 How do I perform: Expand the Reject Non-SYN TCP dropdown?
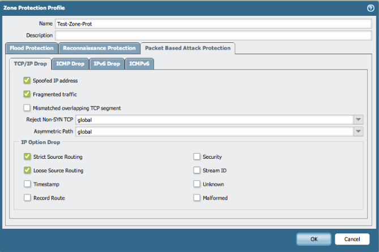click(x=358, y=120)
